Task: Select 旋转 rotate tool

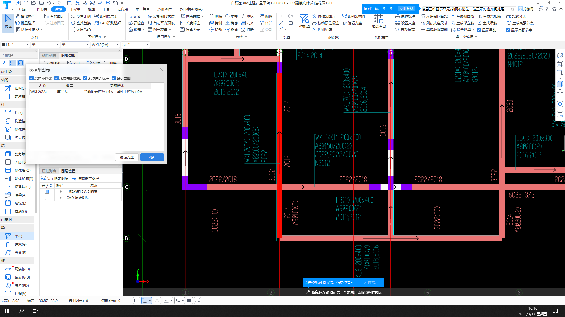Action: (x=231, y=16)
